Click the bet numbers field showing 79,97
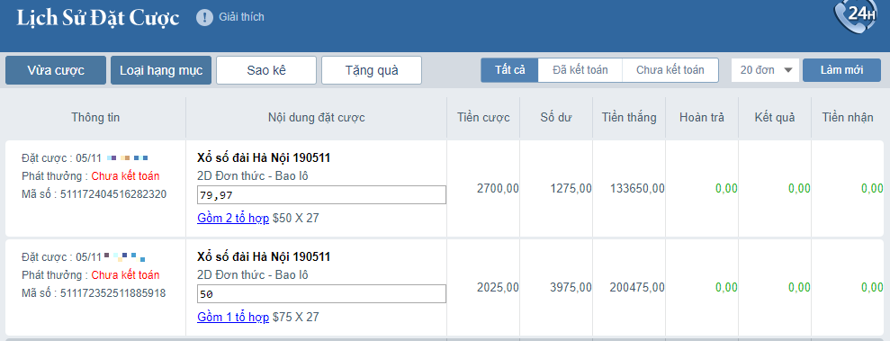The height and width of the screenshot is (341, 890). [321, 195]
